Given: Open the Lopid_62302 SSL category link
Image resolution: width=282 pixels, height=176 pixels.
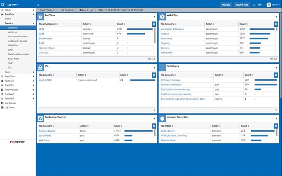Looking at the screenshot, I should tap(45, 80).
